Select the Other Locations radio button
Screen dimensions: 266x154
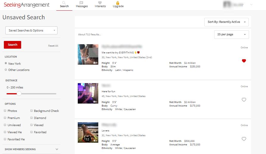[x=6, y=70]
